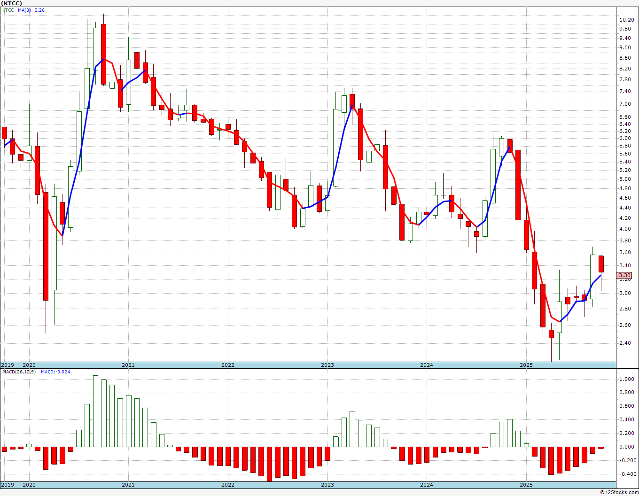This screenshot has width=639, height=496.
Task: Click 2021 on the MACD panel timeline
Action: [x=128, y=485]
